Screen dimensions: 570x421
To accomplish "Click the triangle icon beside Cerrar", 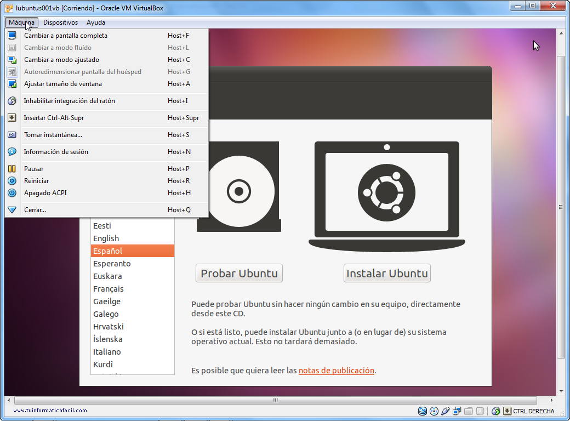I will click(x=12, y=210).
